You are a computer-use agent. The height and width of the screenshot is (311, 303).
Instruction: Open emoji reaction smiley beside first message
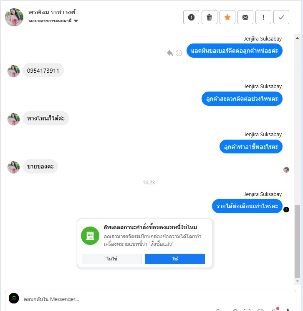tap(179, 53)
